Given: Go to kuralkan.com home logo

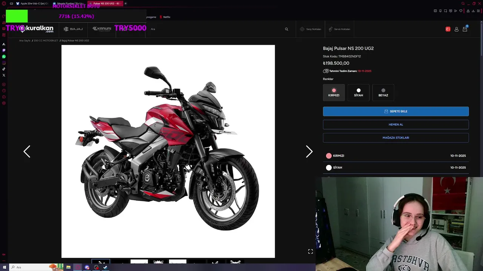Looking at the screenshot, I should click(x=37, y=29).
